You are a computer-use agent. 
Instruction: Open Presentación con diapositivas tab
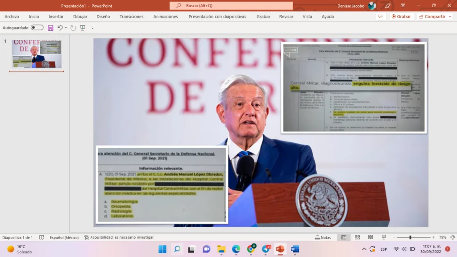217,17
